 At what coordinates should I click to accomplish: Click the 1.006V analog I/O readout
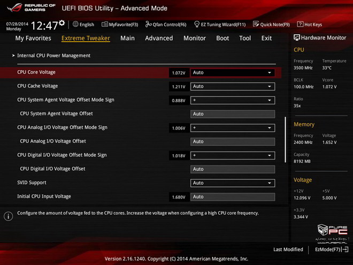[x=179, y=128]
